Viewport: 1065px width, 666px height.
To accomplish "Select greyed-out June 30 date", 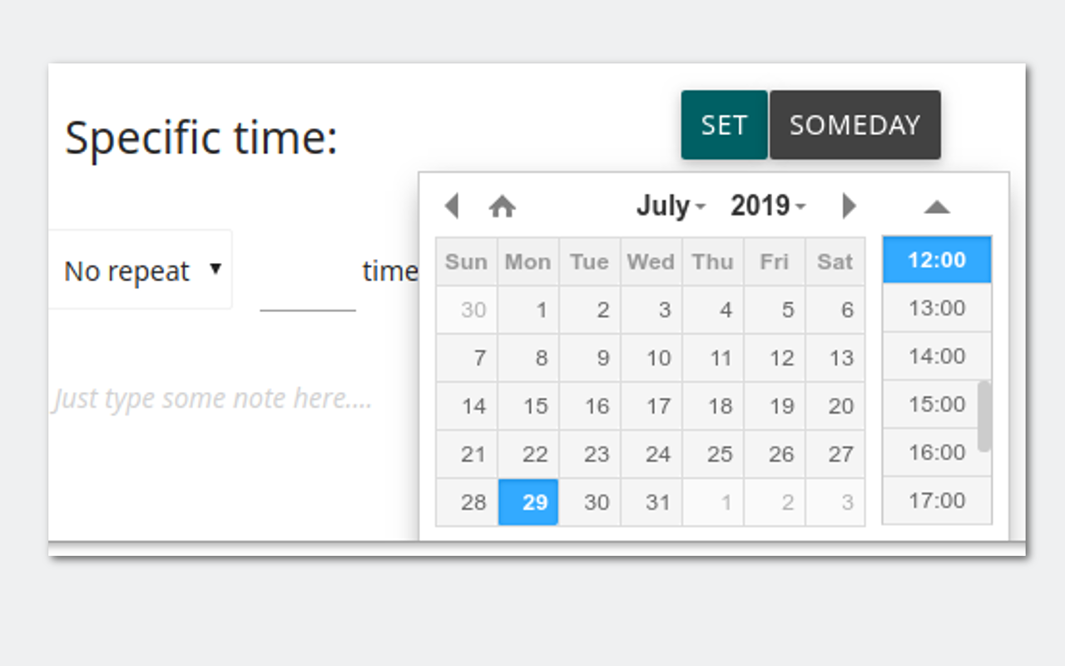I will (x=467, y=310).
